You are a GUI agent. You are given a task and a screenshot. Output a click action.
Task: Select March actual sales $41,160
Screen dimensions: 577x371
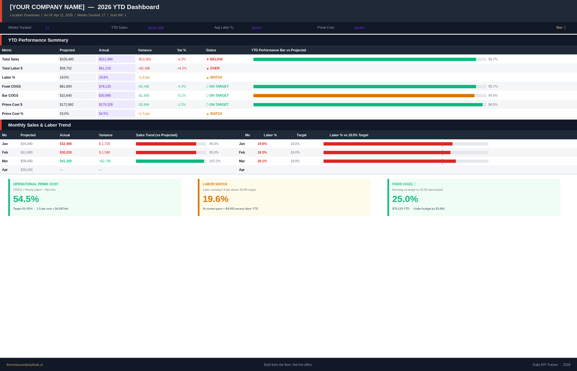(x=66, y=161)
